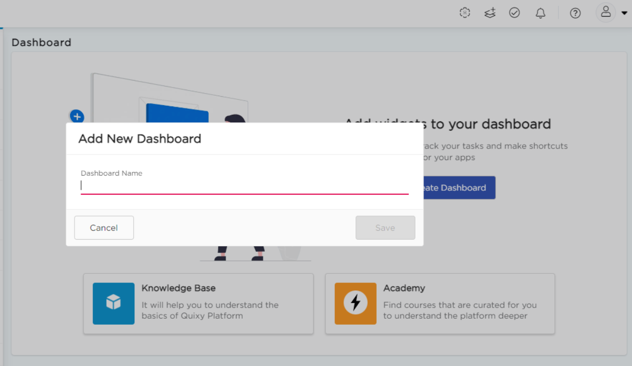Click the Save button in dialog
Viewport: 632px width, 366px height.
click(x=385, y=228)
